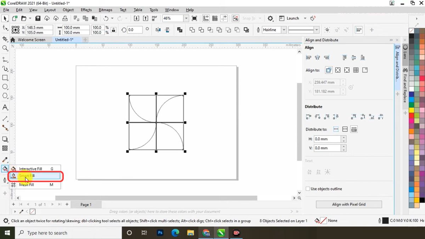This screenshot has width=425, height=239.
Task: Open the line style dropdown
Action: [317, 30]
